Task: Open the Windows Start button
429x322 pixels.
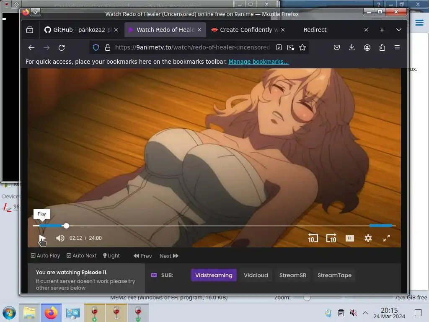Action: [x=9, y=313]
